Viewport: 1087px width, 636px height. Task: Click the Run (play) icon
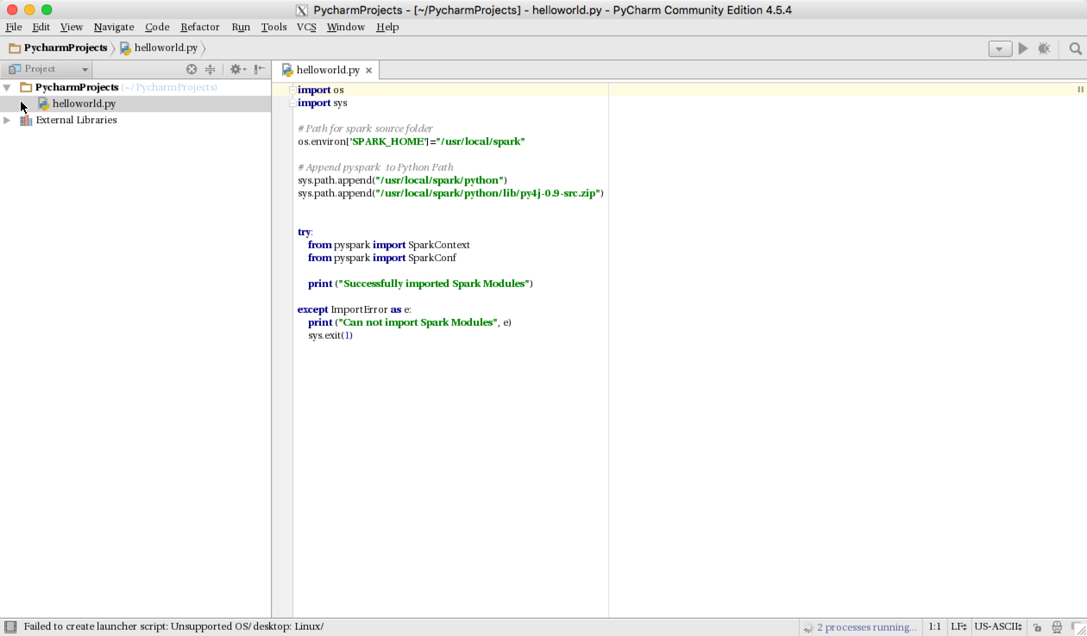(x=1023, y=49)
